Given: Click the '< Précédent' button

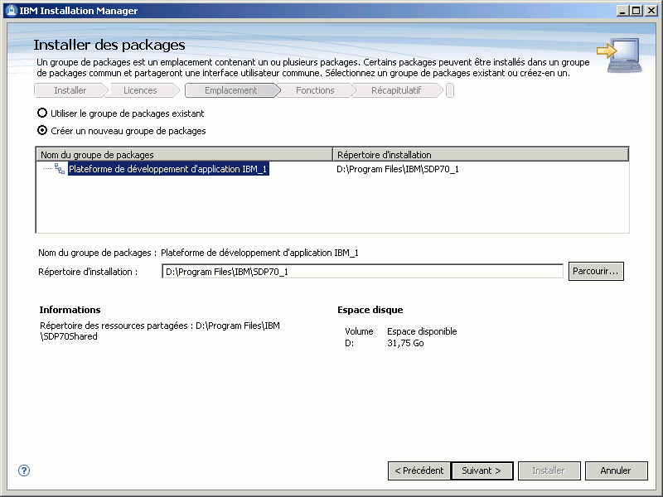Looking at the screenshot, I should (419, 470).
